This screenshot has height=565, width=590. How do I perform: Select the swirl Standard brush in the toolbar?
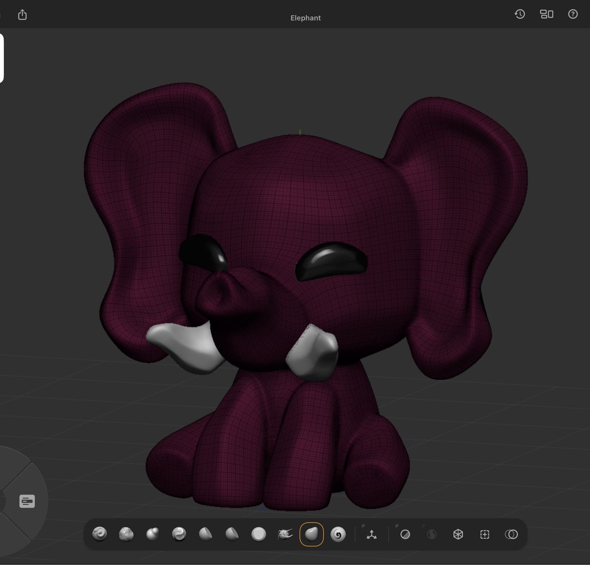point(100,534)
